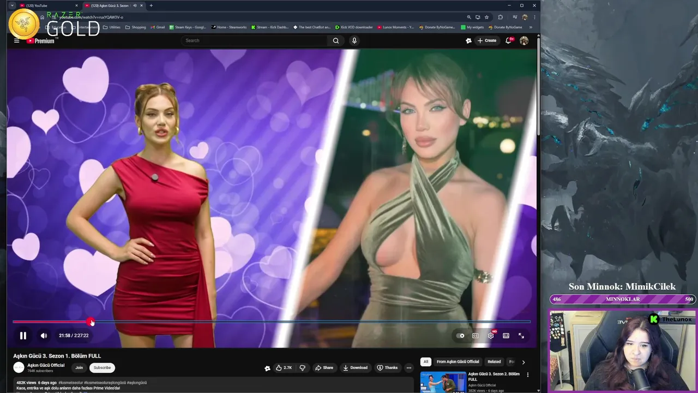Download the video
This screenshot has width=698, height=393.
(355, 368)
